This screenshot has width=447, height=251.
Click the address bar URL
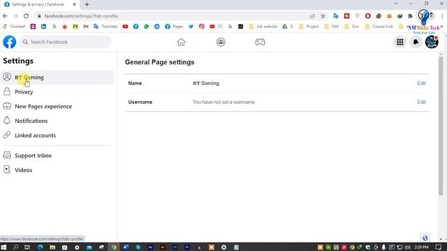coord(81,16)
